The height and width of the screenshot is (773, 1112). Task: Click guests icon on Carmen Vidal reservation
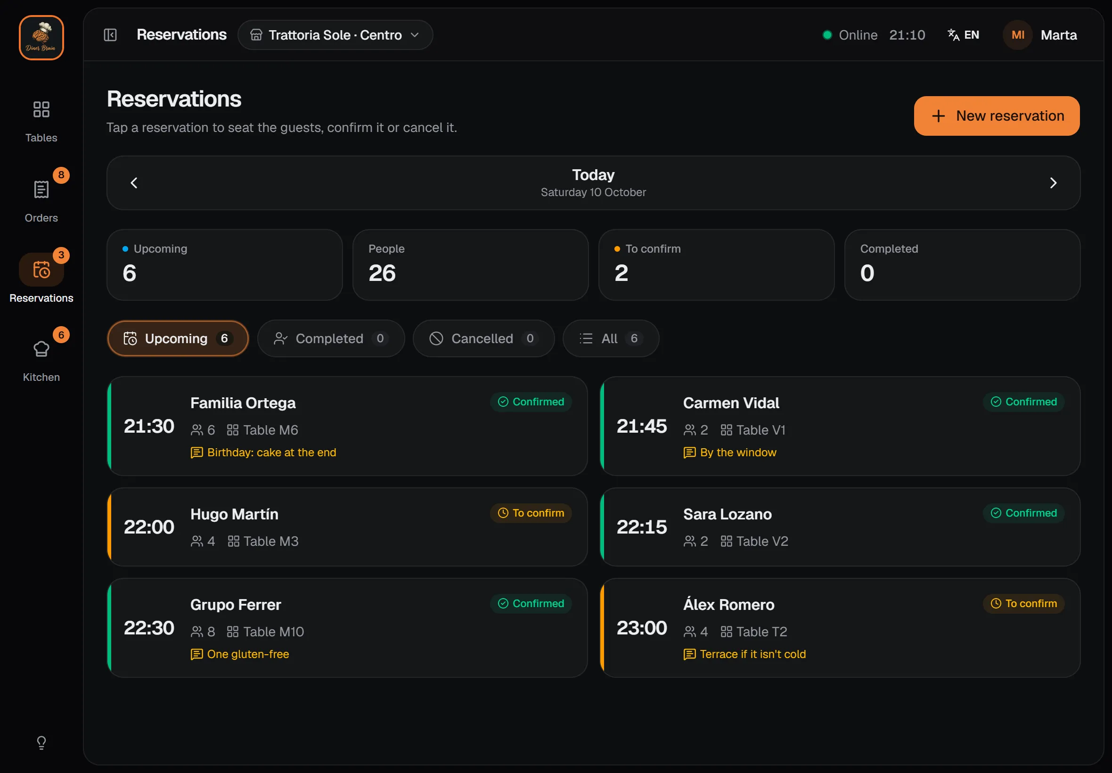pyautogui.click(x=689, y=429)
